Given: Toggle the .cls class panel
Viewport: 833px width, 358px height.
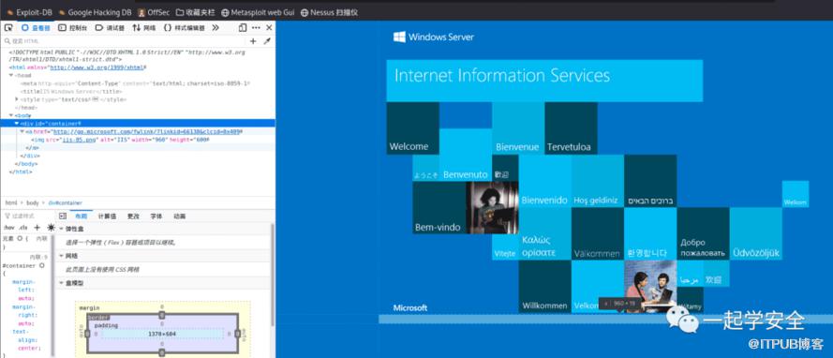Looking at the screenshot, I should pos(22,228).
